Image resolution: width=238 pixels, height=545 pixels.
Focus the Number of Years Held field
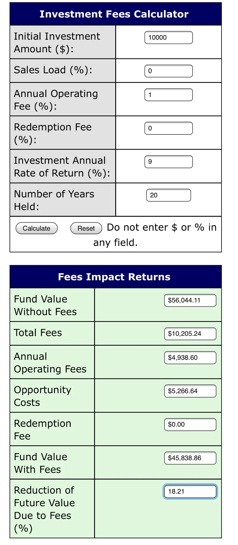[169, 195]
